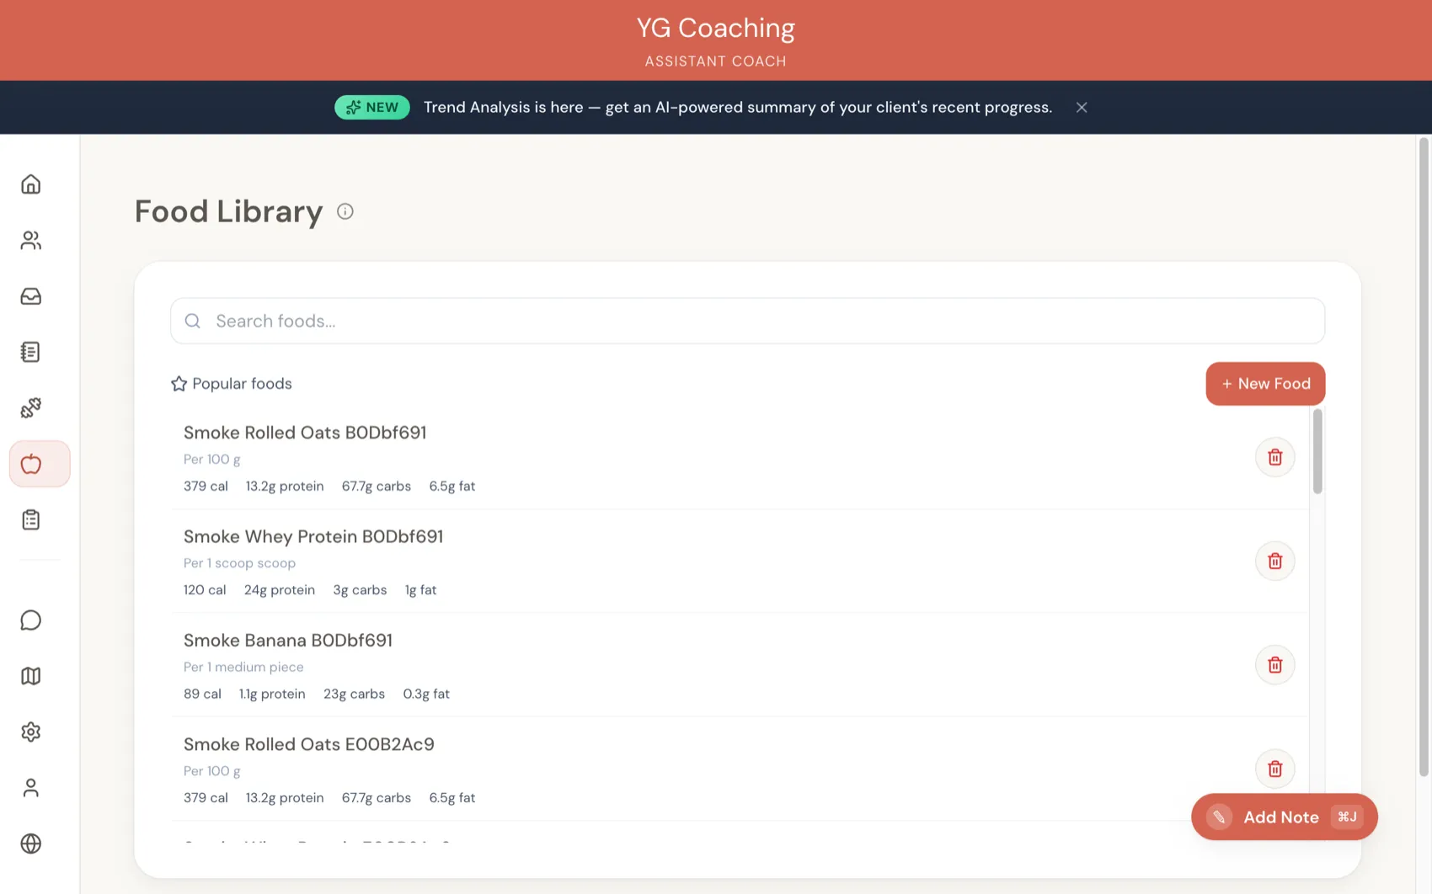Delete Smoke Whey Protein B0Dbf691 food
This screenshot has height=894, width=1432.
tap(1274, 561)
